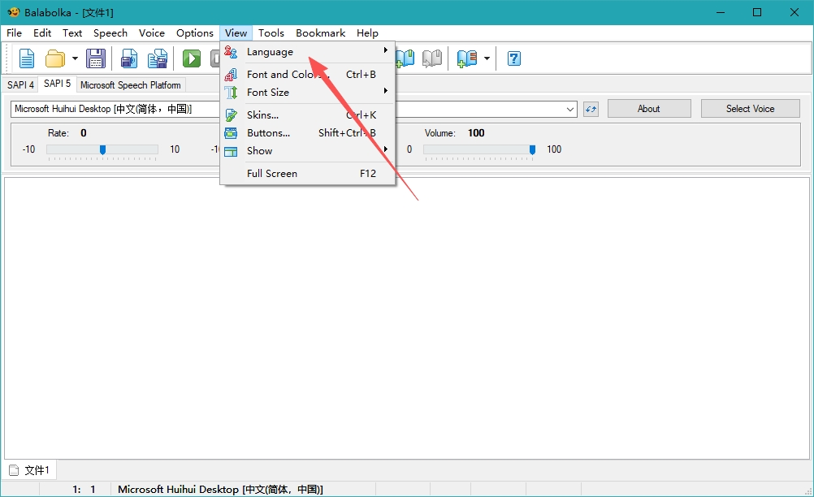
Task: Click the open file folder icon
Action: click(x=55, y=58)
